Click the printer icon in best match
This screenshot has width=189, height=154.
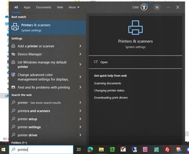point(15,27)
